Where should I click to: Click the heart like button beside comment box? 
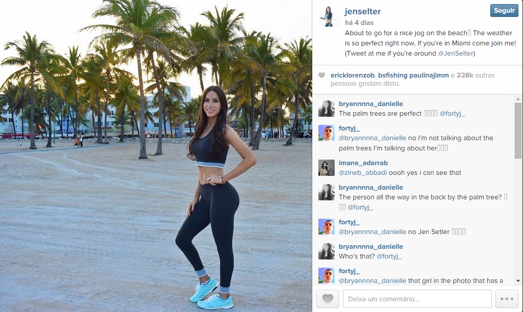click(x=328, y=299)
